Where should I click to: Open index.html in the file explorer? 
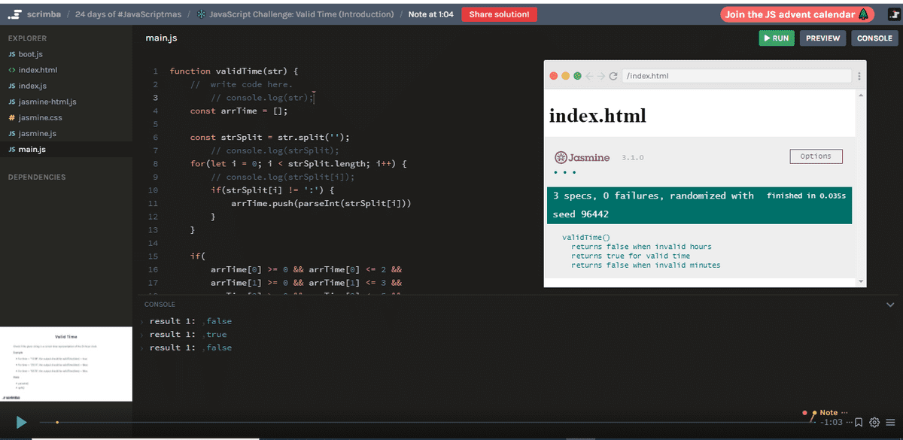[38, 70]
